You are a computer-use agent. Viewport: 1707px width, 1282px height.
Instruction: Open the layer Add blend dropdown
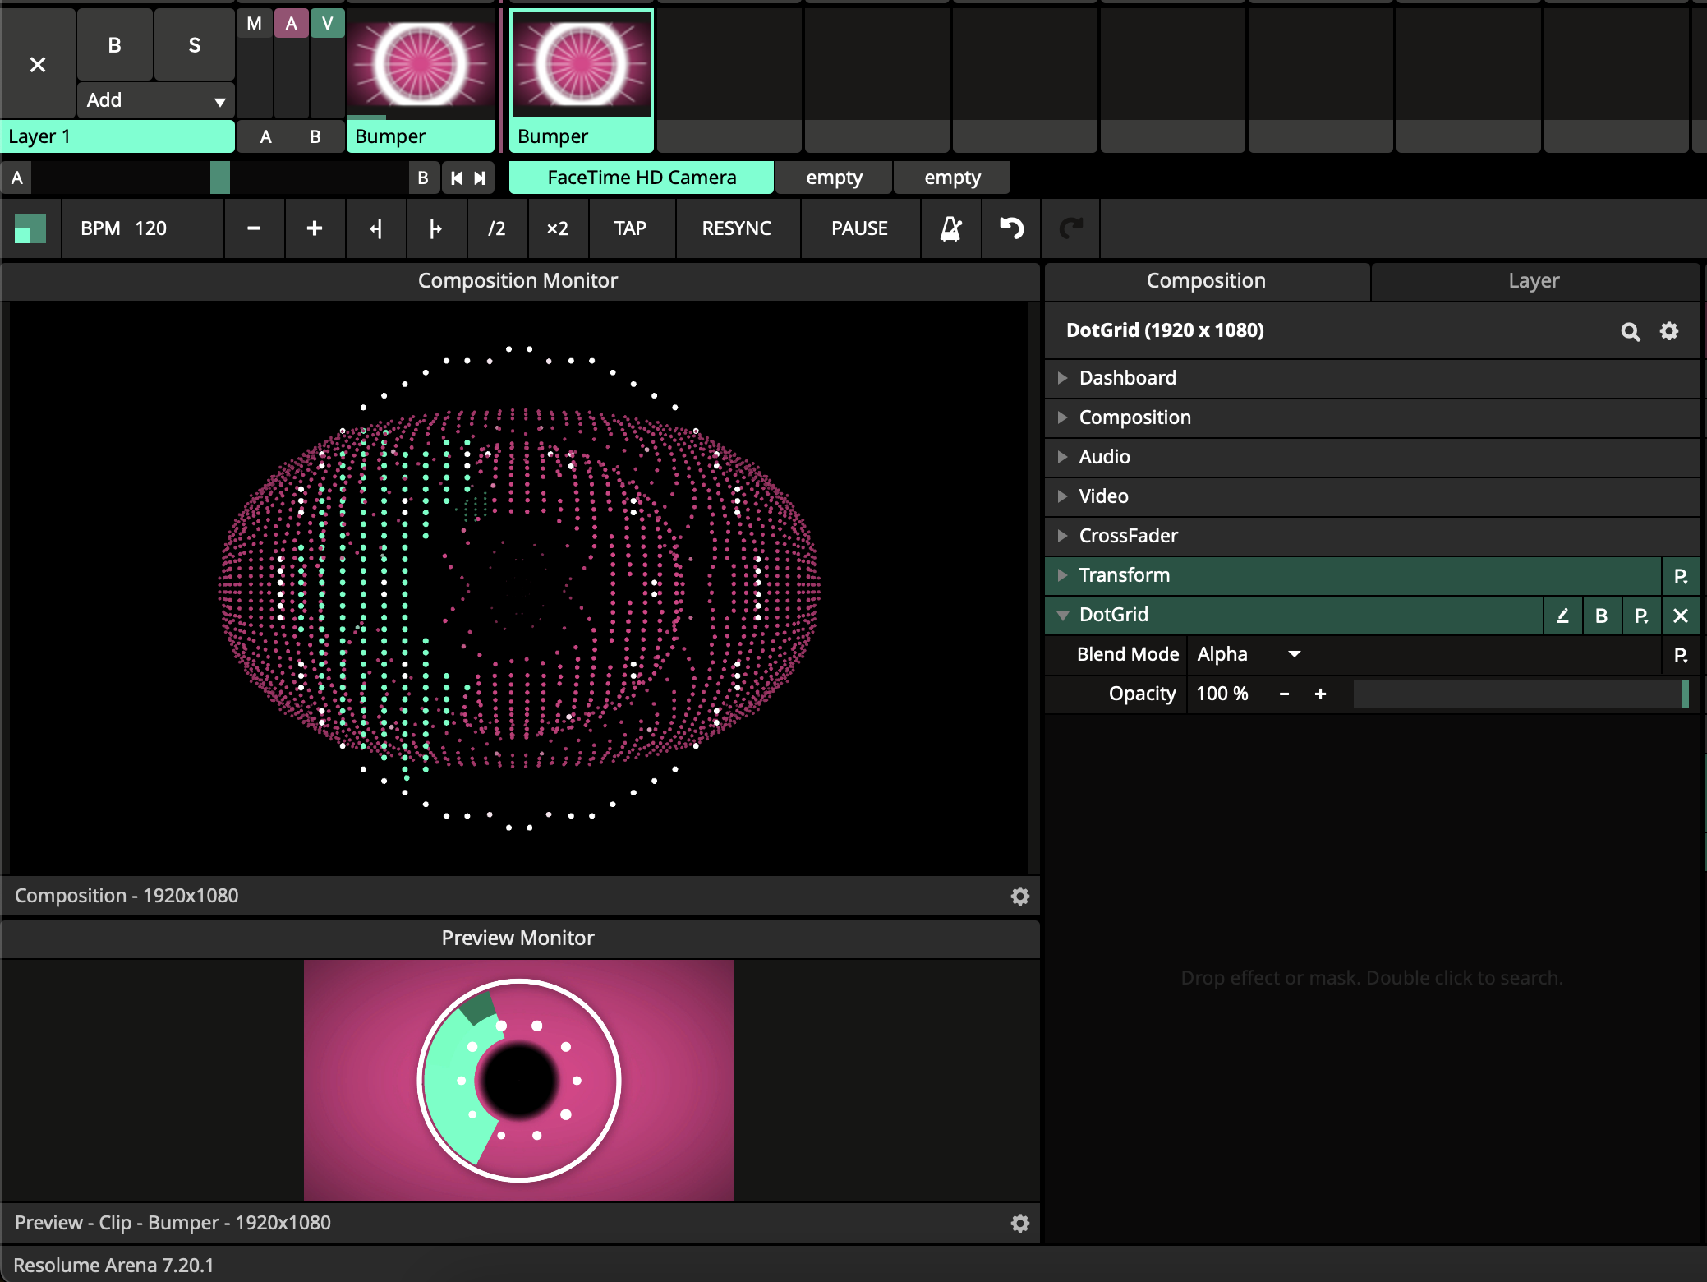point(156,100)
